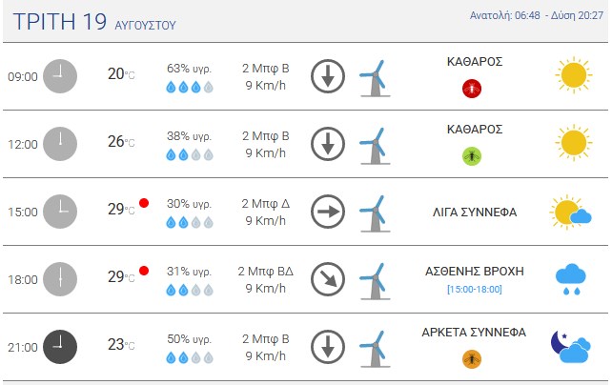
Task: Select the partly cloudy sun icon at 15:00
Action: coord(571,212)
